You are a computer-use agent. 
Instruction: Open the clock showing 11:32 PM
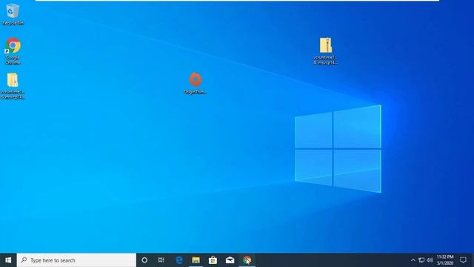(445, 260)
